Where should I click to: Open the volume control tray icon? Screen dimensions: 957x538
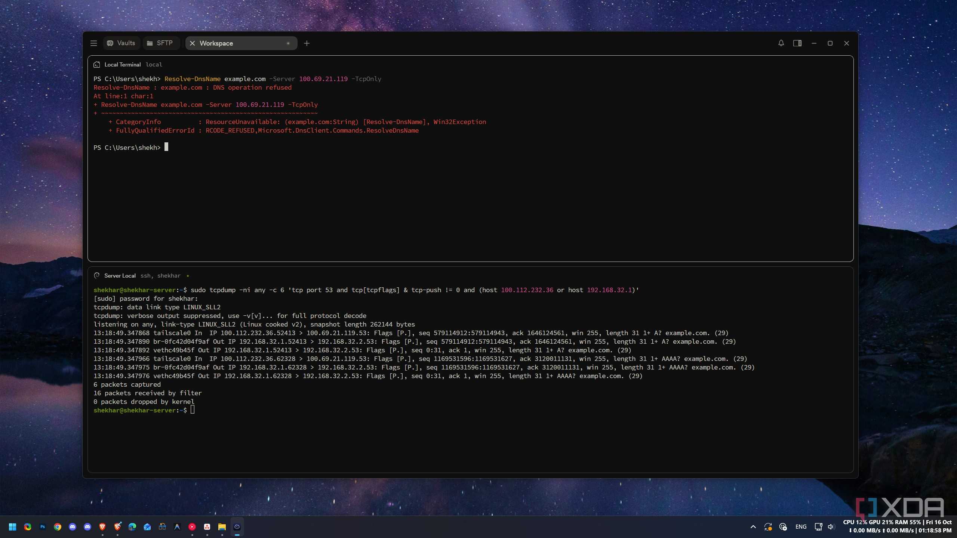point(831,527)
